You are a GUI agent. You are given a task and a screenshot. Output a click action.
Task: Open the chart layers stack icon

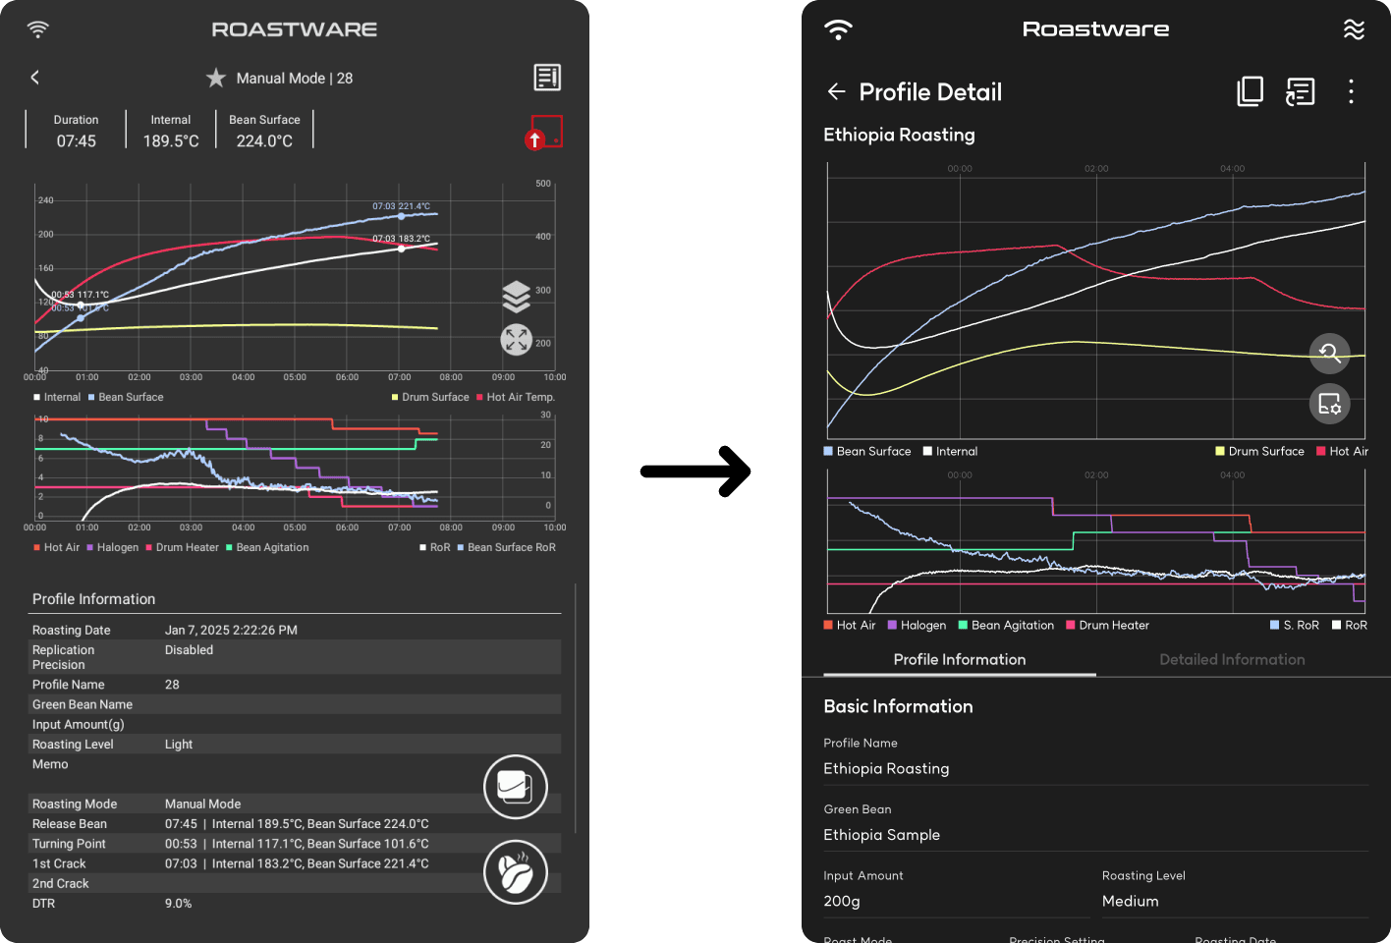pyautogui.click(x=517, y=296)
